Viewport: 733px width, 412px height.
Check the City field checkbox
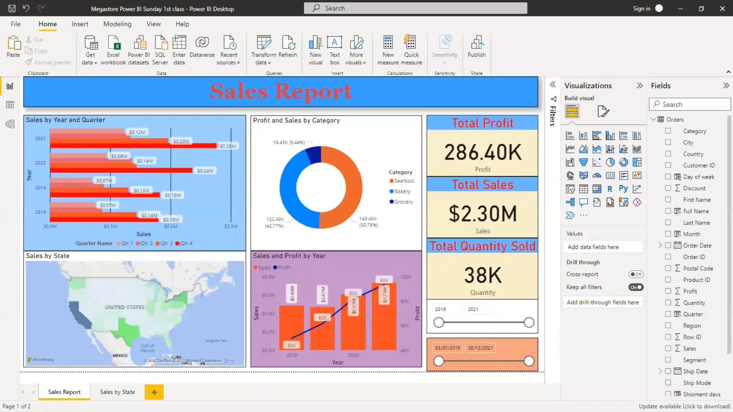(668, 142)
